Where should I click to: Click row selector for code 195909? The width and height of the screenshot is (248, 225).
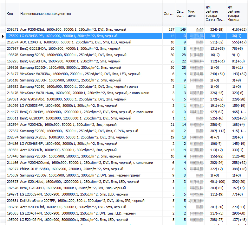[x=3, y=220]
